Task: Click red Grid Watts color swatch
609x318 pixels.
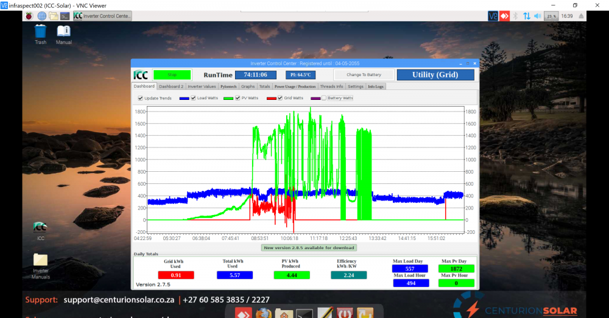Action: click(272, 98)
